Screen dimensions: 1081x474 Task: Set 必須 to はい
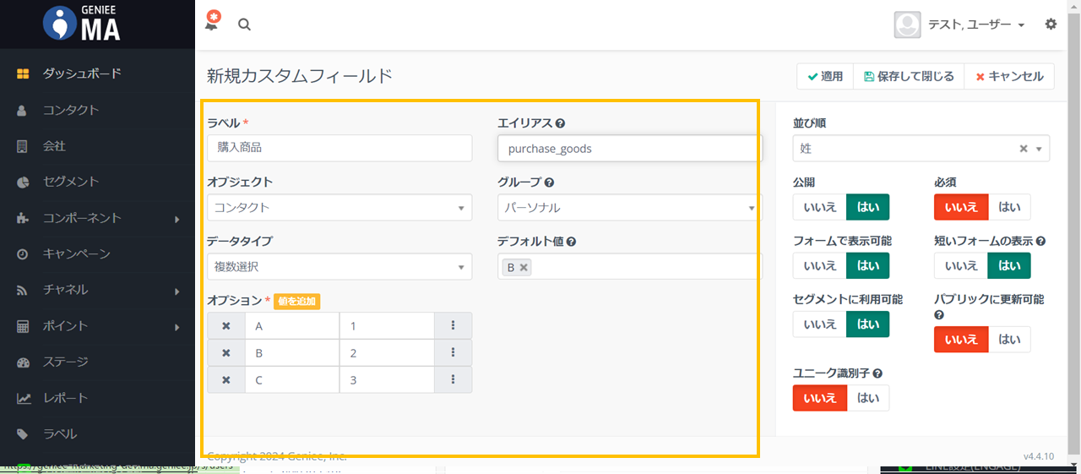coord(1009,207)
